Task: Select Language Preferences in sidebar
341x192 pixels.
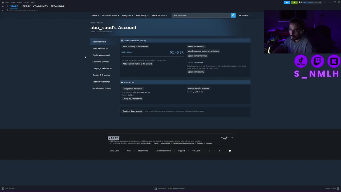Action: point(102,68)
